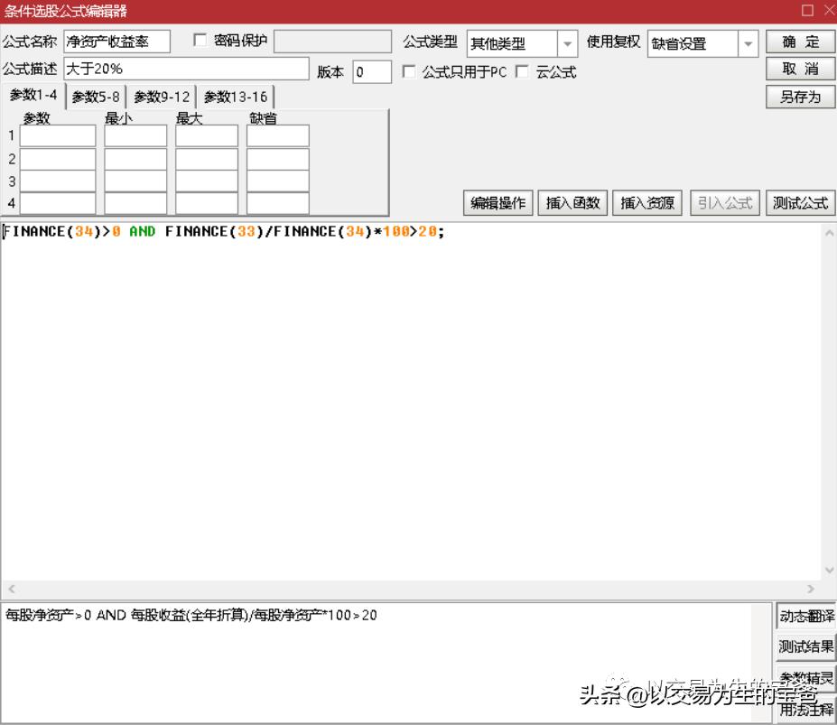
Task: Open the 使用复权 dropdown arrow
Action: tap(748, 43)
